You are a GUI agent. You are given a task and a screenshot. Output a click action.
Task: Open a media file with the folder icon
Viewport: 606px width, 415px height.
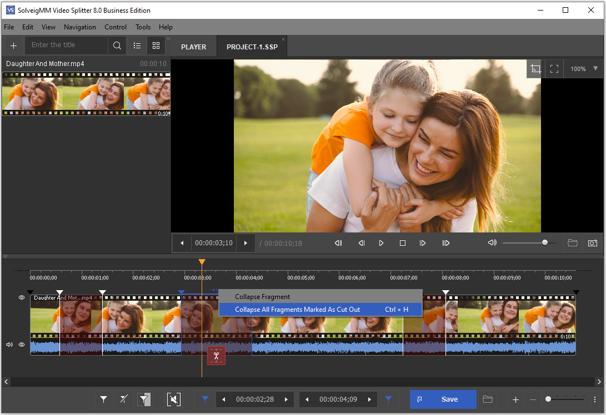click(573, 243)
